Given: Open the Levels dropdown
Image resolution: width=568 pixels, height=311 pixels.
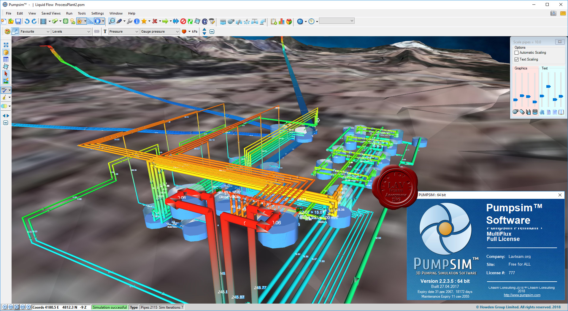Looking at the screenshot, I should [x=71, y=31].
